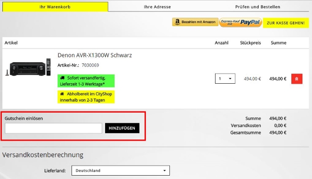This screenshot has height=179, width=312.
Task: Focus the Gutschein einlösen input field
Action: [54, 128]
